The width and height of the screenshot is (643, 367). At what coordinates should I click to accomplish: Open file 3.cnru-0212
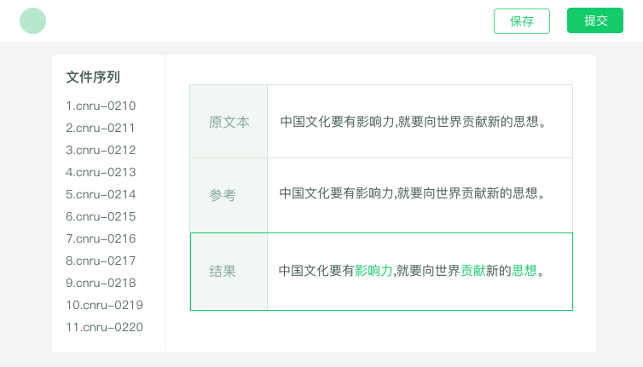101,150
